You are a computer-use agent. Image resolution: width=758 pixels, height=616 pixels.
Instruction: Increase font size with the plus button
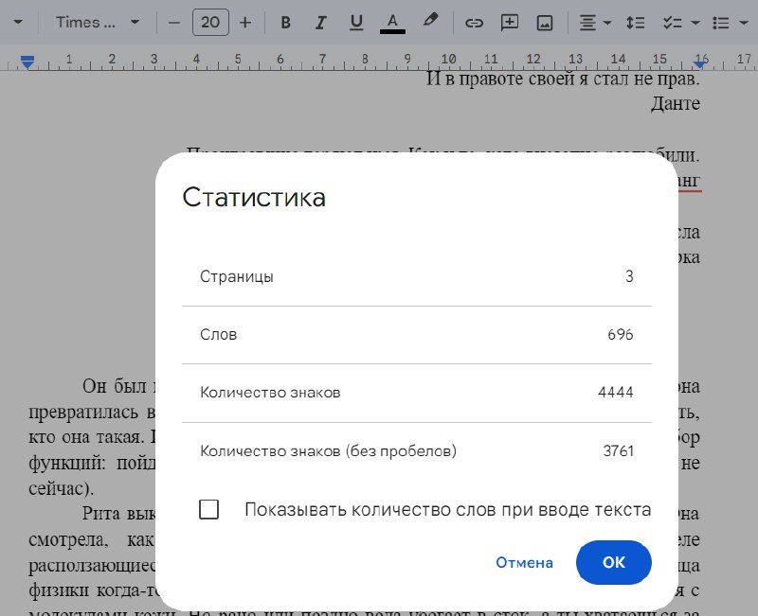pyautogui.click(x=245, y=23)
